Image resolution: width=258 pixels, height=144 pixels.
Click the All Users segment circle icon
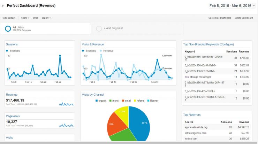coord(8,29)
